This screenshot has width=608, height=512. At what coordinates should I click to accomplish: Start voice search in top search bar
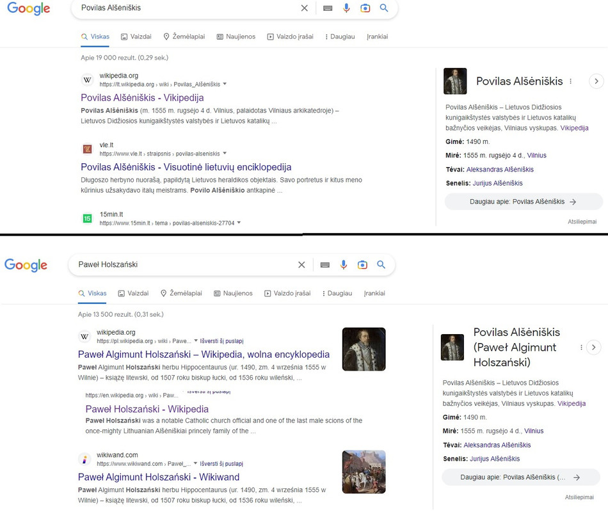click(x=346, y=8)
